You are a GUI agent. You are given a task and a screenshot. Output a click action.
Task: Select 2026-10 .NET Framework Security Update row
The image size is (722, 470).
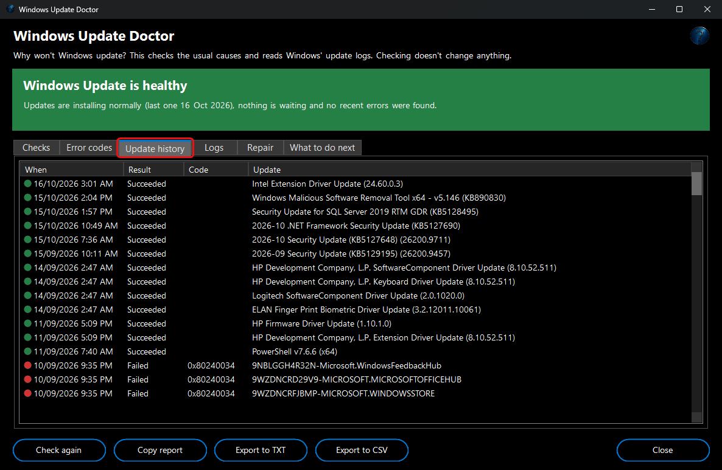point(356,226)
